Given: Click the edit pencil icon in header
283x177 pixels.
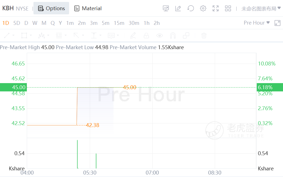Looking at the screenshot, I should coord(178,9).
